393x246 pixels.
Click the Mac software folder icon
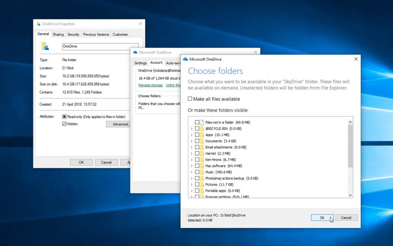tap(202, 166)
